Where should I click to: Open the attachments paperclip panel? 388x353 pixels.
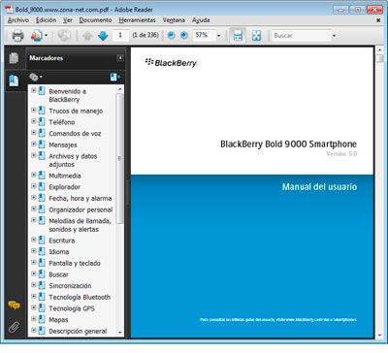tap(14, 327)
